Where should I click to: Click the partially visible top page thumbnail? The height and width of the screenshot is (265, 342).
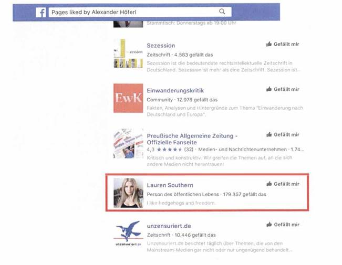[128, 24]
